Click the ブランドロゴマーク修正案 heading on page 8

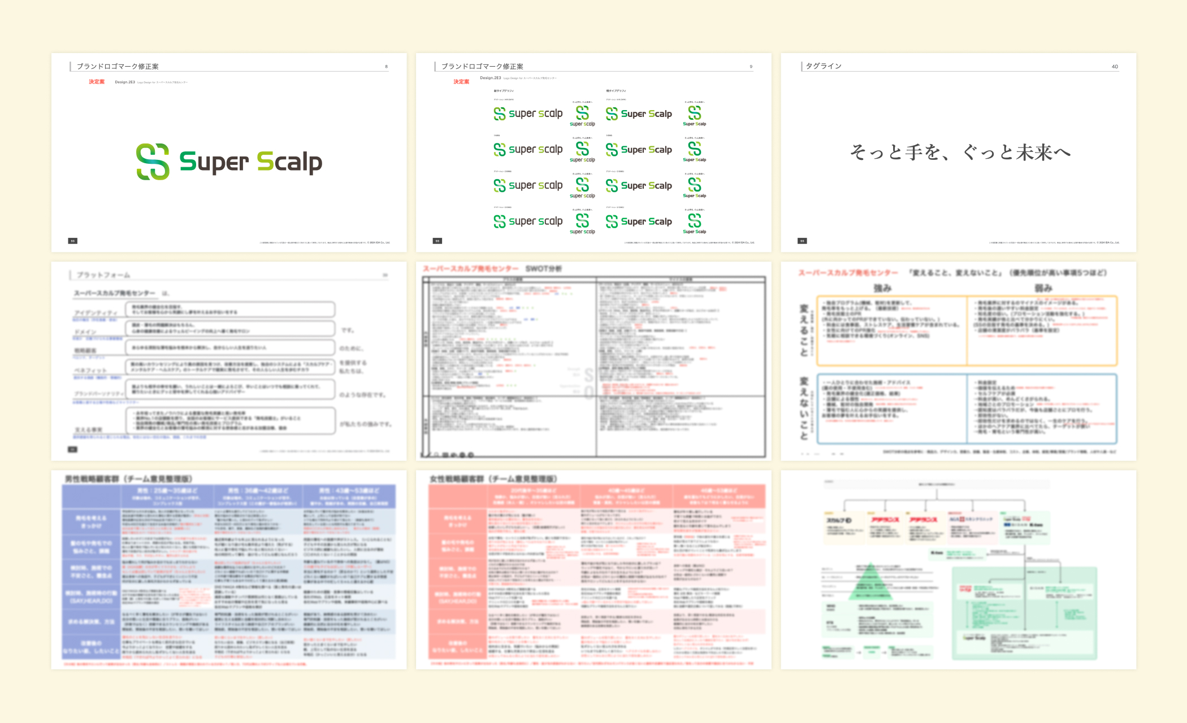[118, 67]
